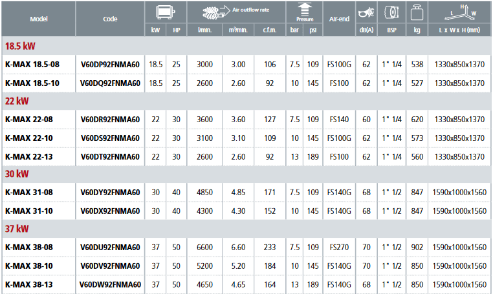Click code V60DP92FNMA60

110,65
